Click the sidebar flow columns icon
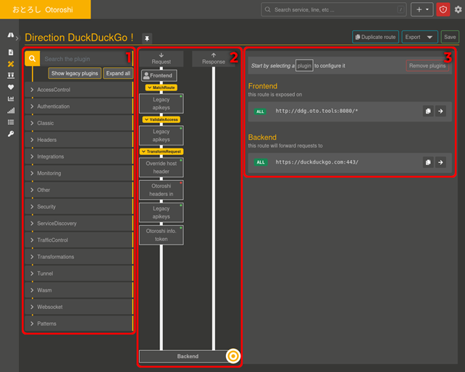The height and width of the screenshot is (372, 465). (11, 75)
